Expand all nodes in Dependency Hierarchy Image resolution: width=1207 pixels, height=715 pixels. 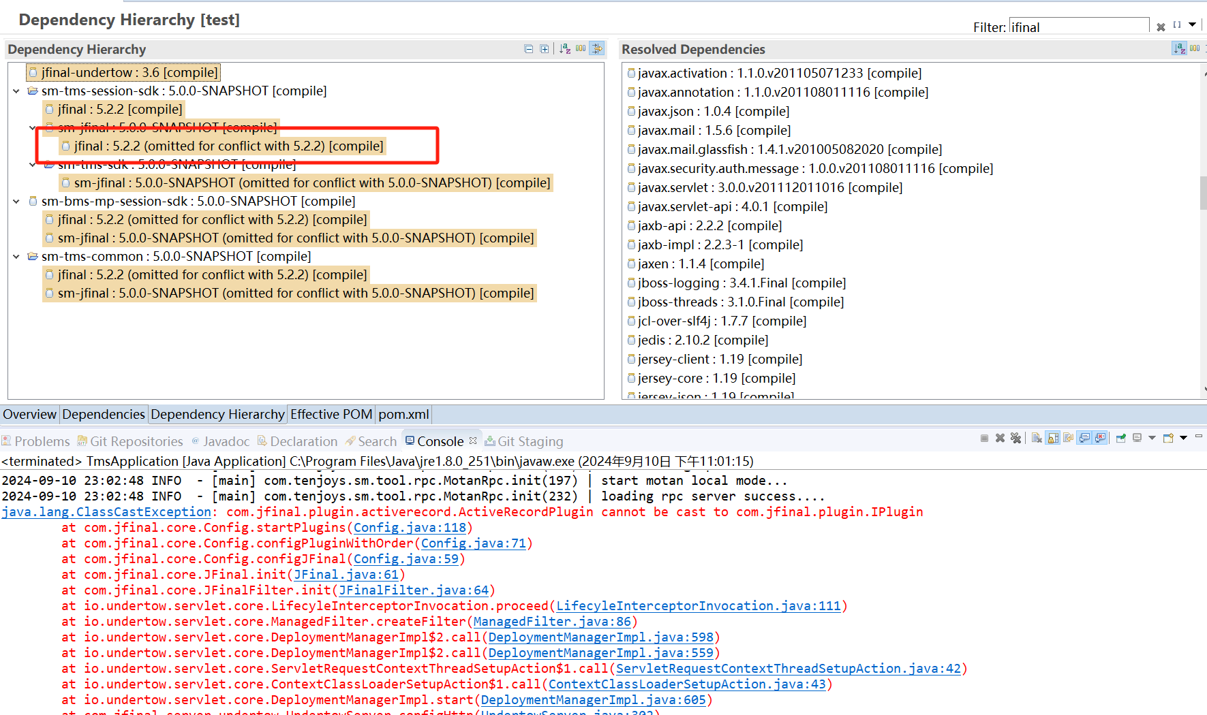(544, 49)
